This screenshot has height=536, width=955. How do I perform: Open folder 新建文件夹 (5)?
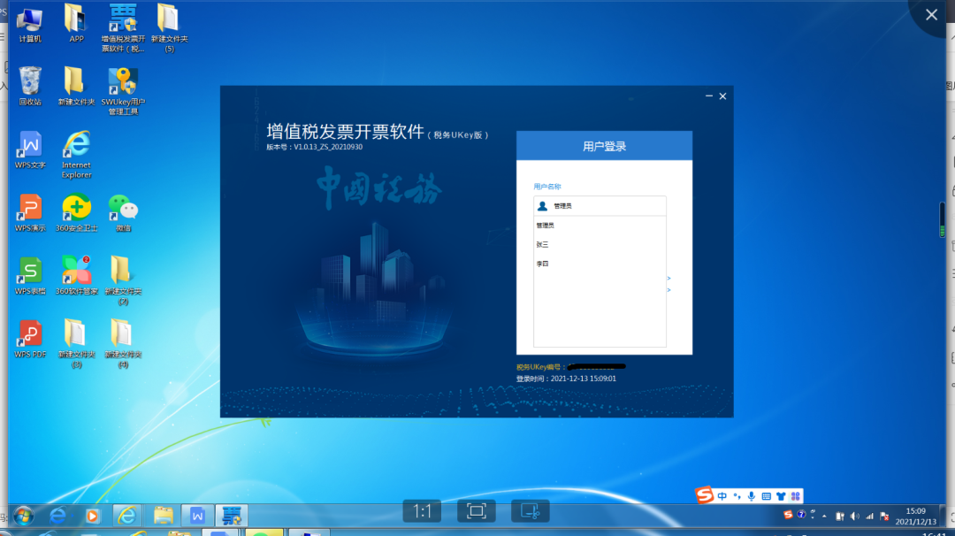coord(169,28)
